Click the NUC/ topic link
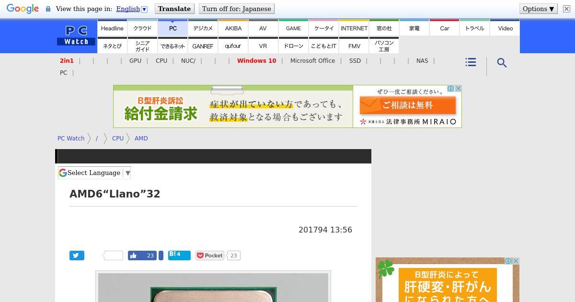Screen dimensions: 575x302 tap(188, 61)
